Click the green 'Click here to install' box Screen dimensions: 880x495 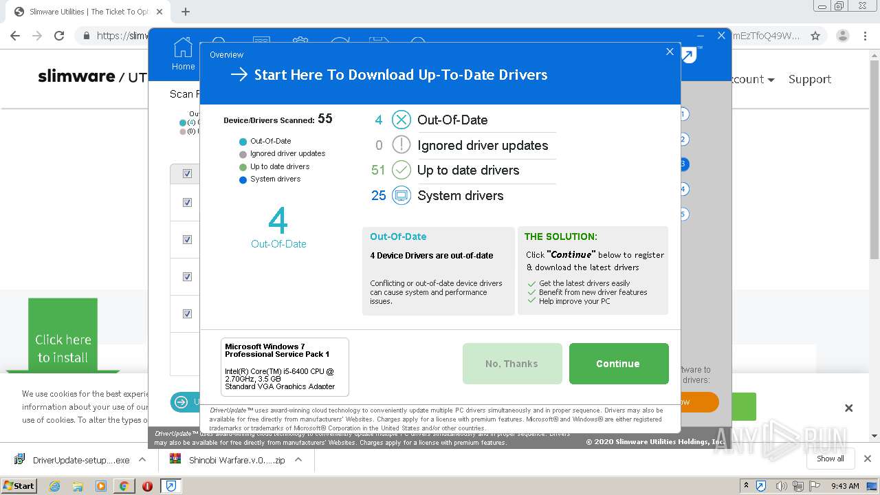(x=63, y=335)
